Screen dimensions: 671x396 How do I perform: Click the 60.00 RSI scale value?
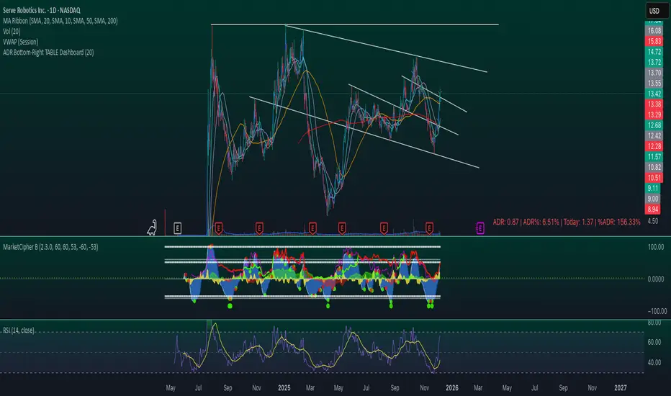click(x=654, y=342)
